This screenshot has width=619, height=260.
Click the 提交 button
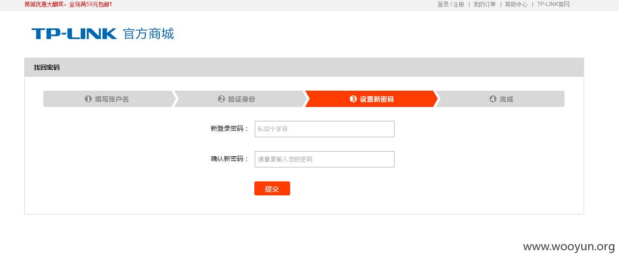click(x=272, y=188)
